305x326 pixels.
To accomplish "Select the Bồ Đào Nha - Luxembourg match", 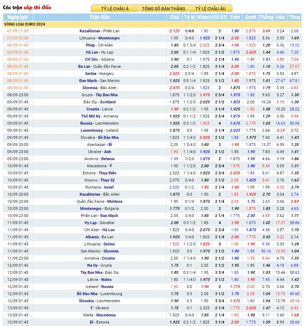I will pos(100,294).
